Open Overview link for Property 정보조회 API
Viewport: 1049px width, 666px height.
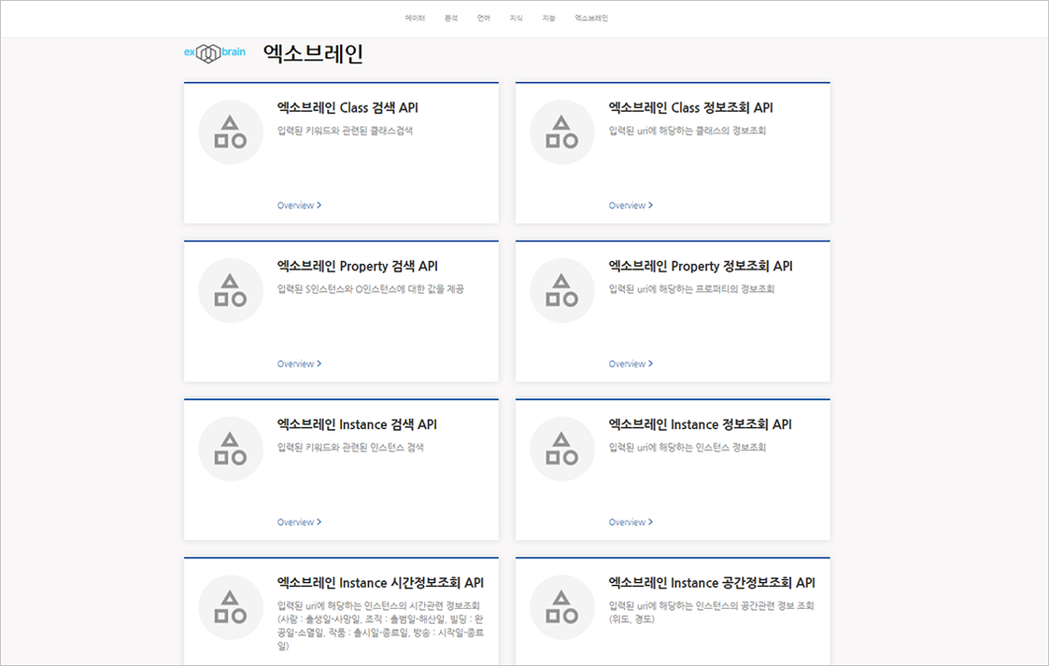(x=630, y=364)
